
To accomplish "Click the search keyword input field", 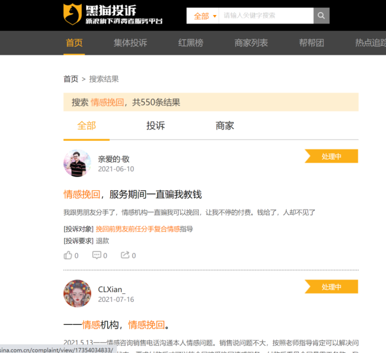I will (x=265, y=16).
